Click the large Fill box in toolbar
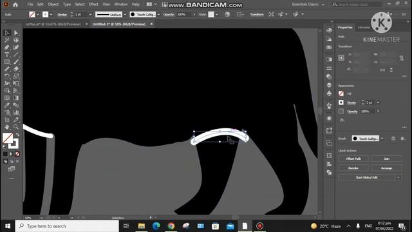Screen dimensions: 412x232 [x=7, y=138]
